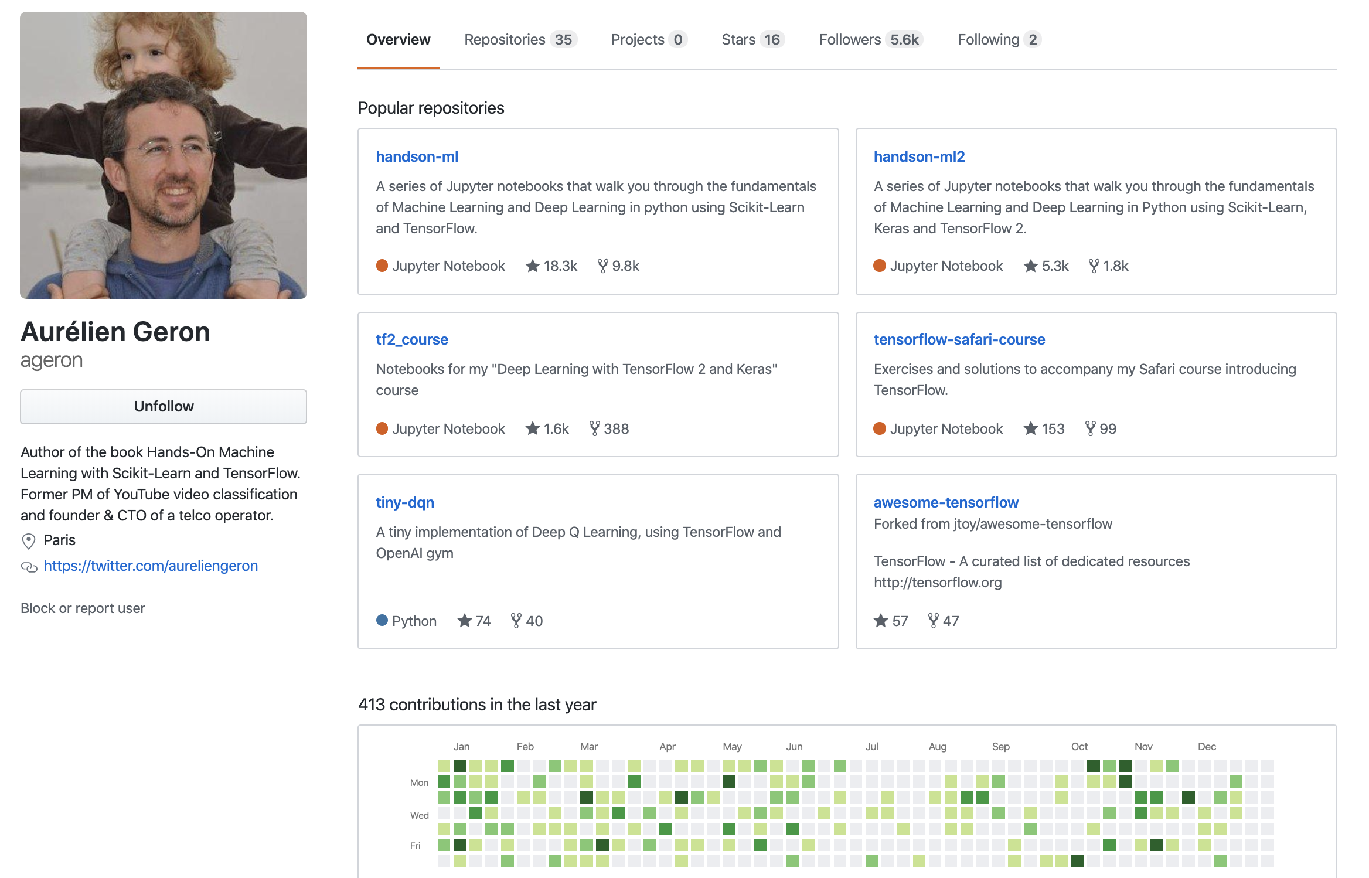Open the twitter.com/aureliengeron link
The image size is (1369, 878).
[x=151, y=566]
